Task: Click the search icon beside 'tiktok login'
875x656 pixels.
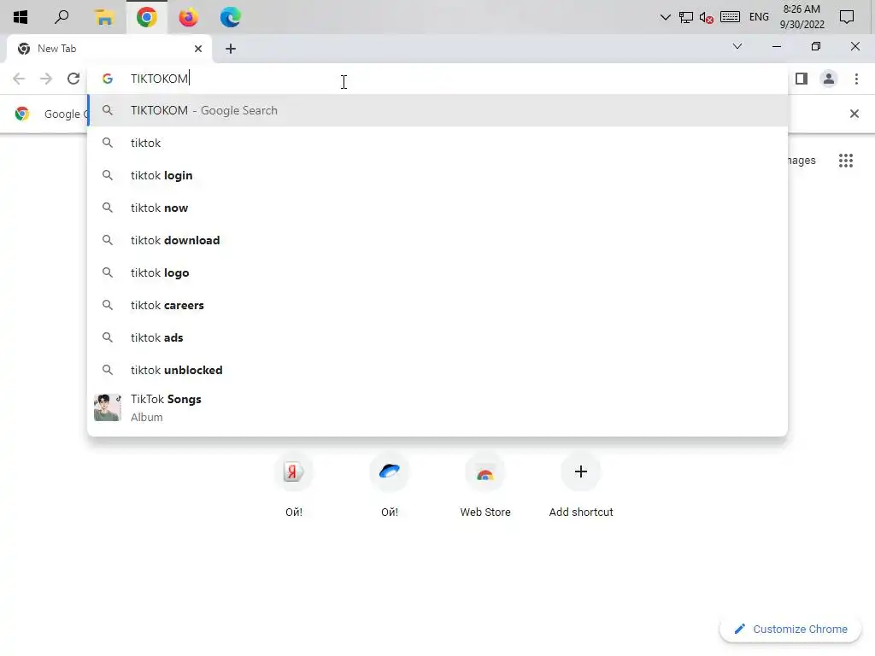Action: (108, 175)
